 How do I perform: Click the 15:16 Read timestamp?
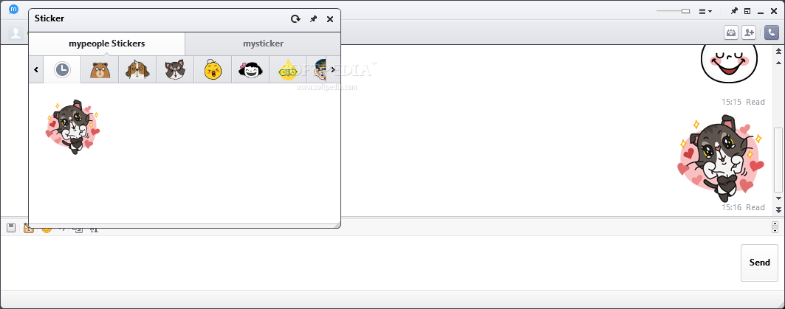743,207
